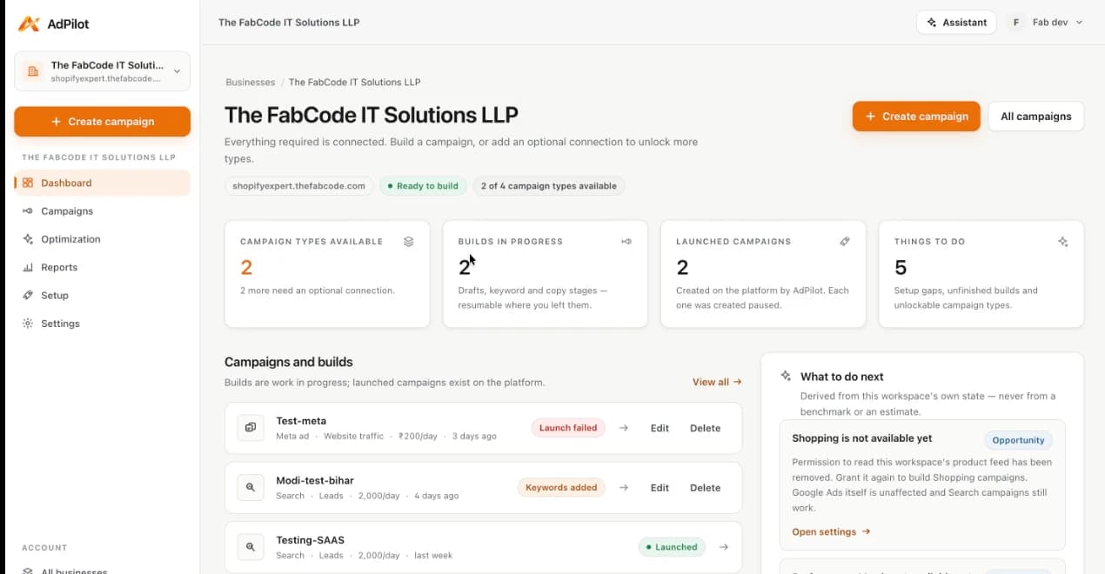This screenshot has height=574, width=1105.
Task: Click arrow on Test-meta row
Action: [624, 428]
